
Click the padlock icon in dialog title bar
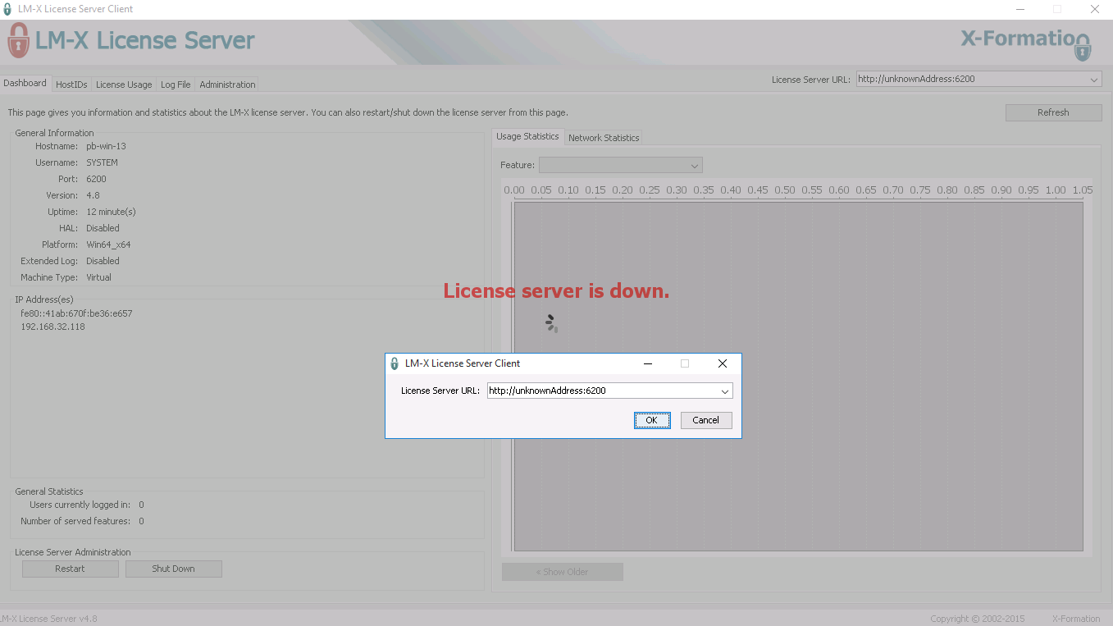tap(395, 363)
